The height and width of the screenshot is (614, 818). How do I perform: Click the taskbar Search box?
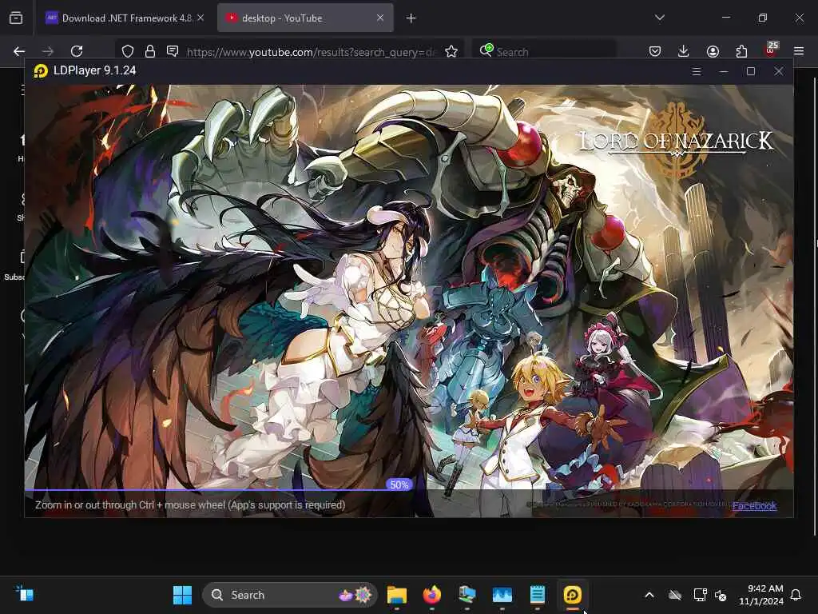tap(289, 595)
